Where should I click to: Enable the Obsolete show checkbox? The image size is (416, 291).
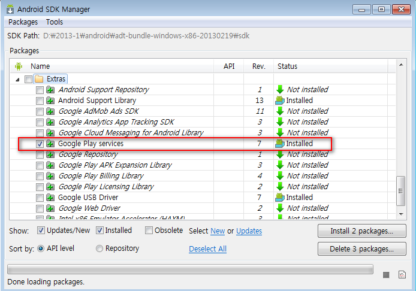pyautogui.click(x=149, y=231)
